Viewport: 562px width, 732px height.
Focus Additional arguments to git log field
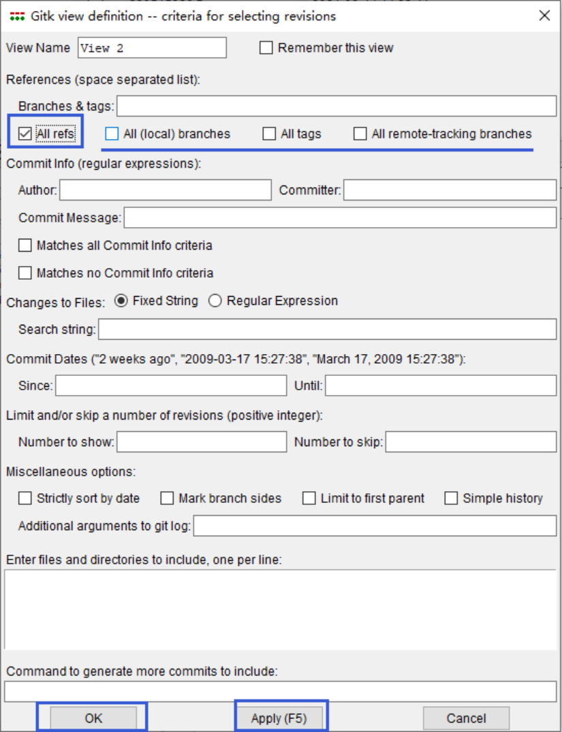pyautogui.click(x=375, y=526)
